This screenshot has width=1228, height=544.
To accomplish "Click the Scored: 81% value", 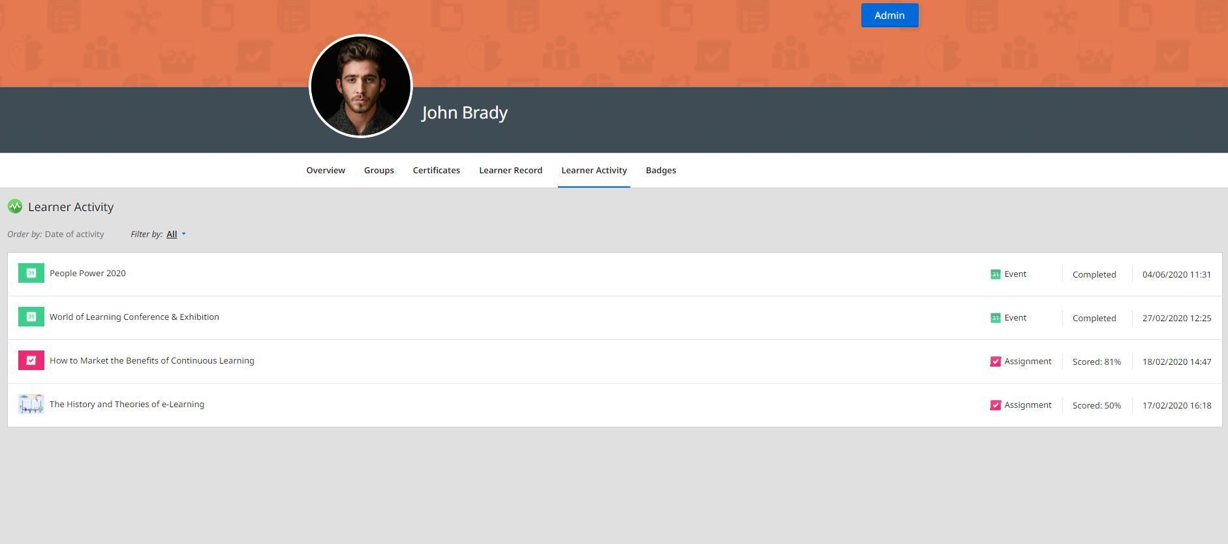I will pos(1097,362).
